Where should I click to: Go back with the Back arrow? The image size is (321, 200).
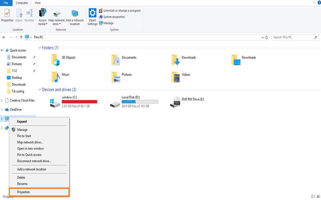pos(4,37)
